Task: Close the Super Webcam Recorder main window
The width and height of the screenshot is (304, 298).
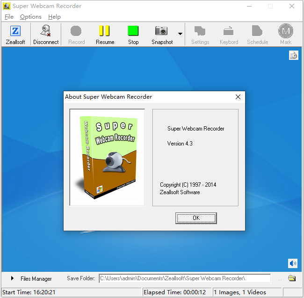Action: coord(291,6)
